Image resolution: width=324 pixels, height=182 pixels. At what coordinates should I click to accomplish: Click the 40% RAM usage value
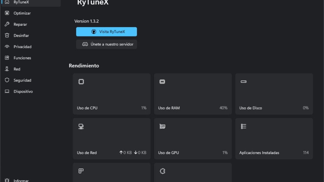tap(223, 108)
